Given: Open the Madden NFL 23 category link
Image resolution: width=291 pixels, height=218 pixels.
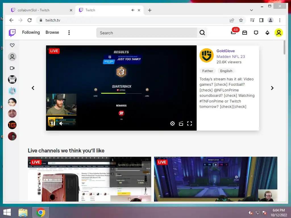Looking at the screenshot, I should pos(231,56).
